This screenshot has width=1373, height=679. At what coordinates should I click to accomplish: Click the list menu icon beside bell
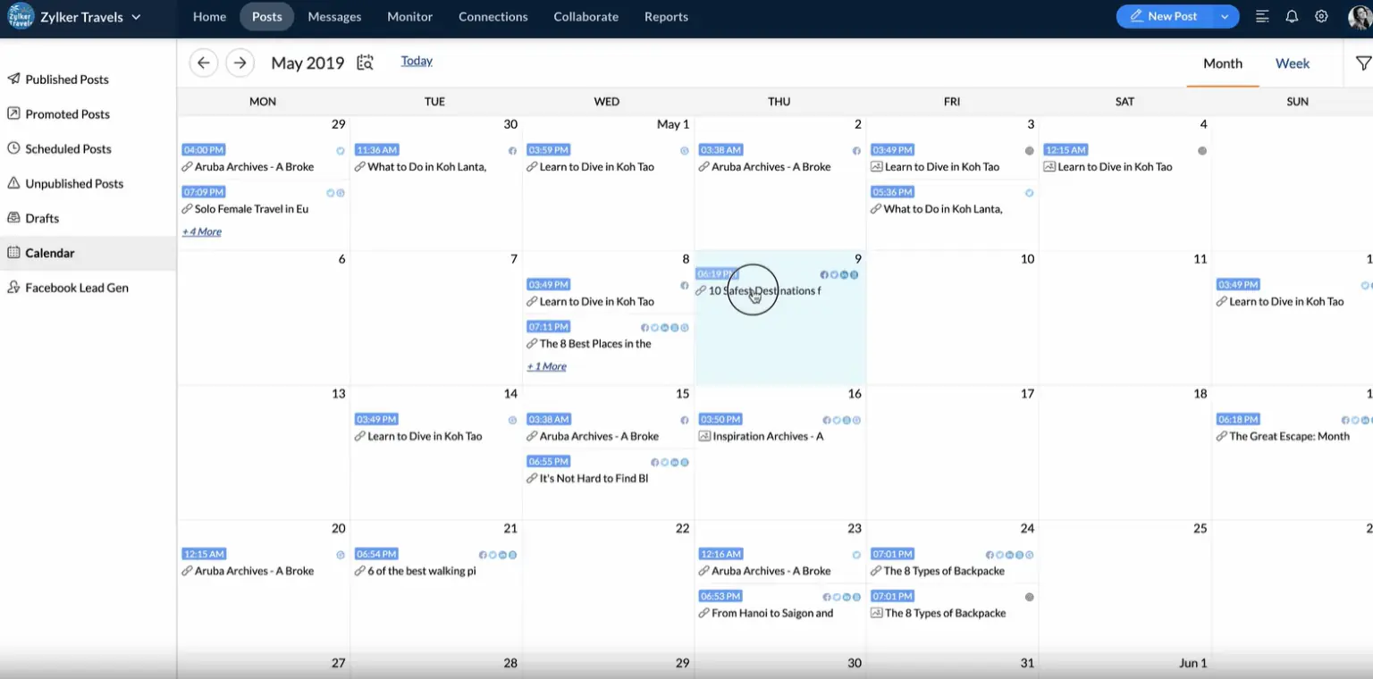click(1262, 17)
